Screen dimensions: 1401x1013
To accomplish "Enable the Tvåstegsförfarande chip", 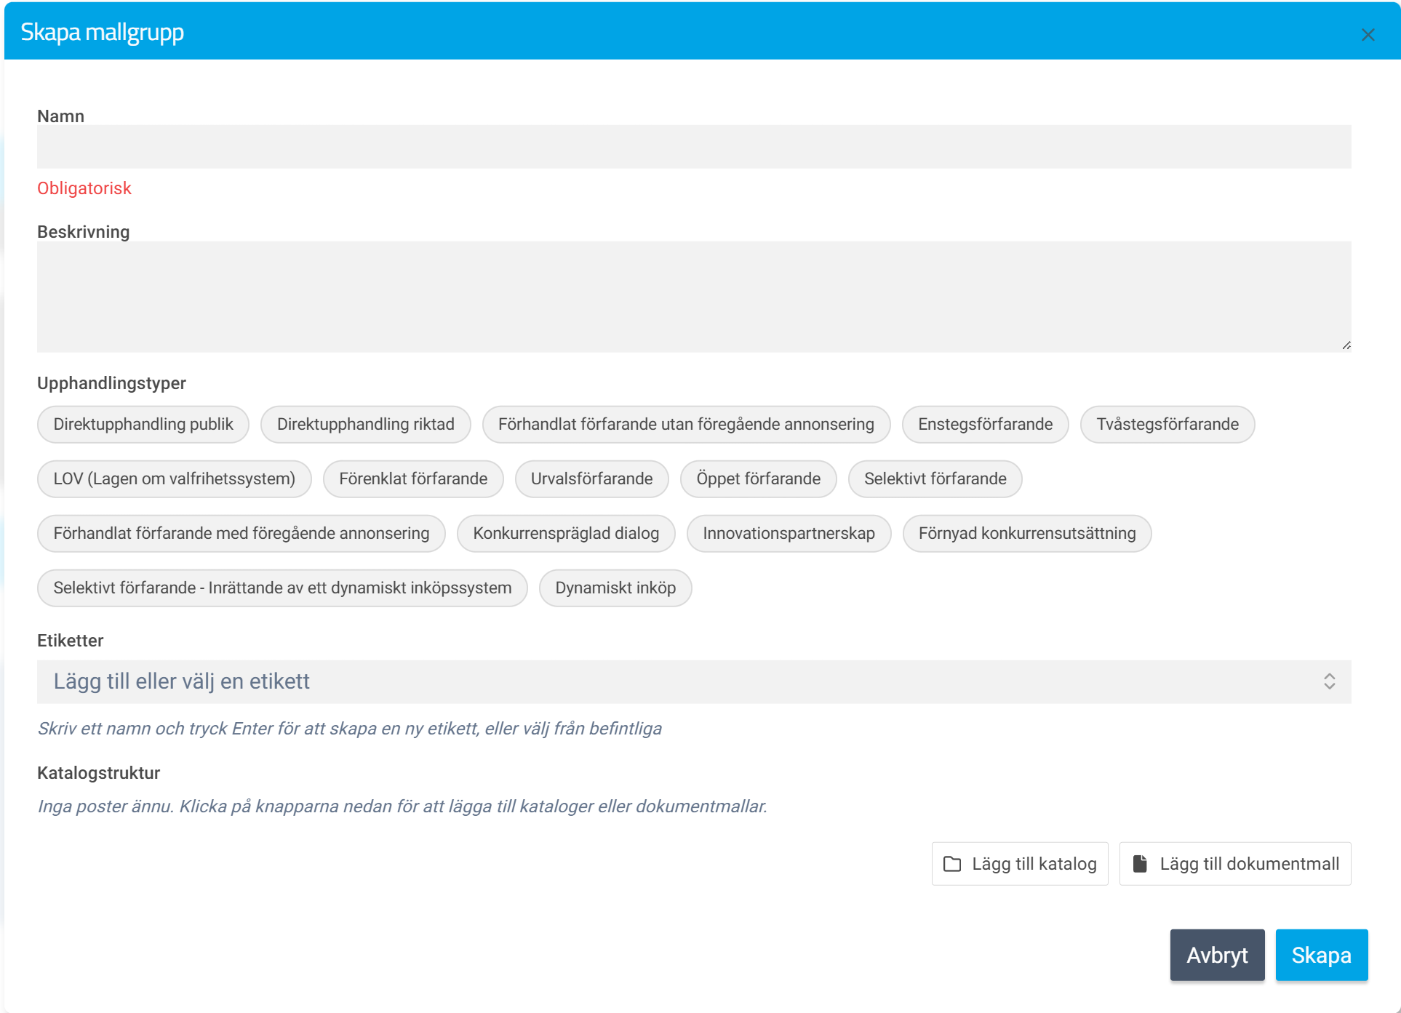I will click(1167, 425).
